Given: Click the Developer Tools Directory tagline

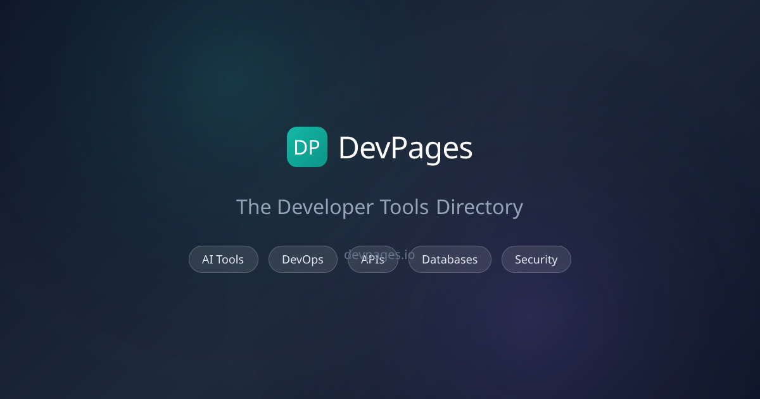Looking at the screenshot, I should (379, 207).
